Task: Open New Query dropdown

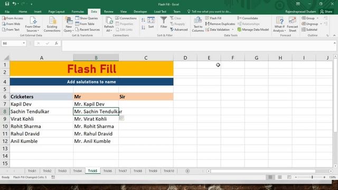Action: point(69,24)
